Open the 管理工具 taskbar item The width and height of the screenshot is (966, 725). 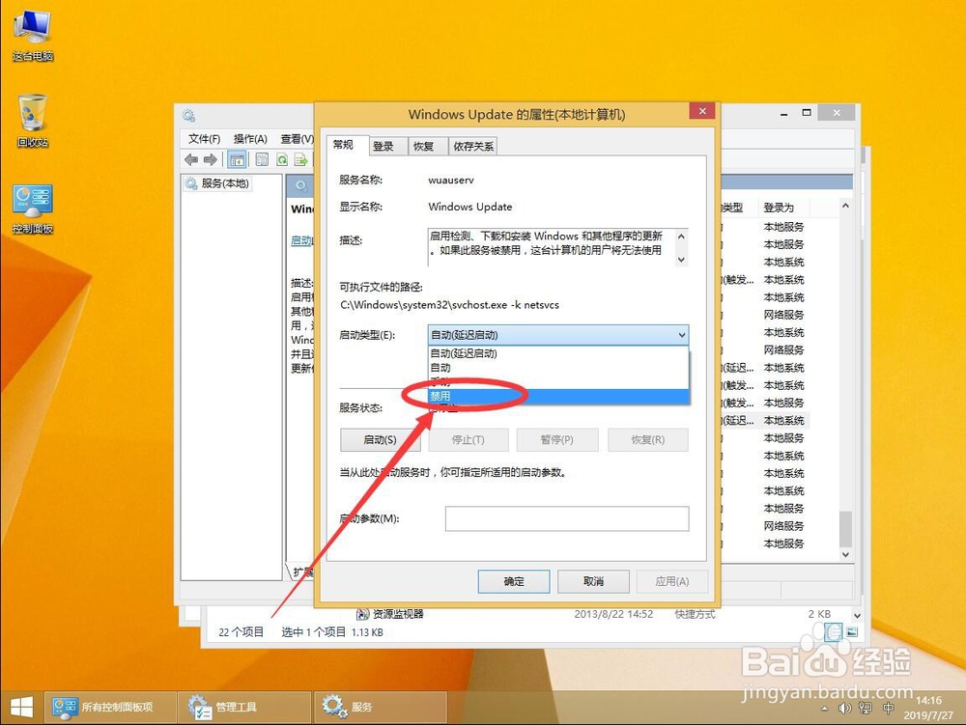pos(244,708)
